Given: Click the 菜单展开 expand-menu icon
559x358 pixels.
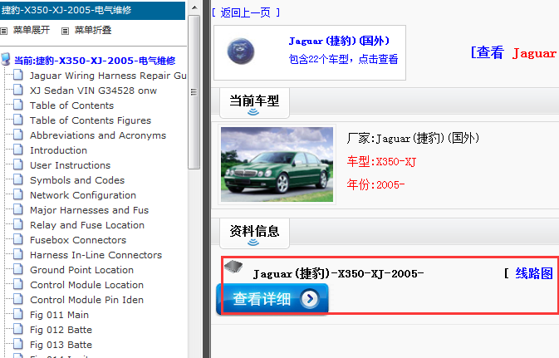Looking at the screenshot, I should tap(3, 31).
